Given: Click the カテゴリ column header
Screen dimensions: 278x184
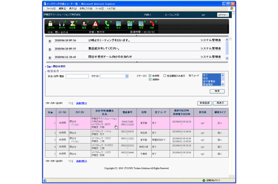Looking at the screenshot, I should pyautogui.click(x=80, y=113).
